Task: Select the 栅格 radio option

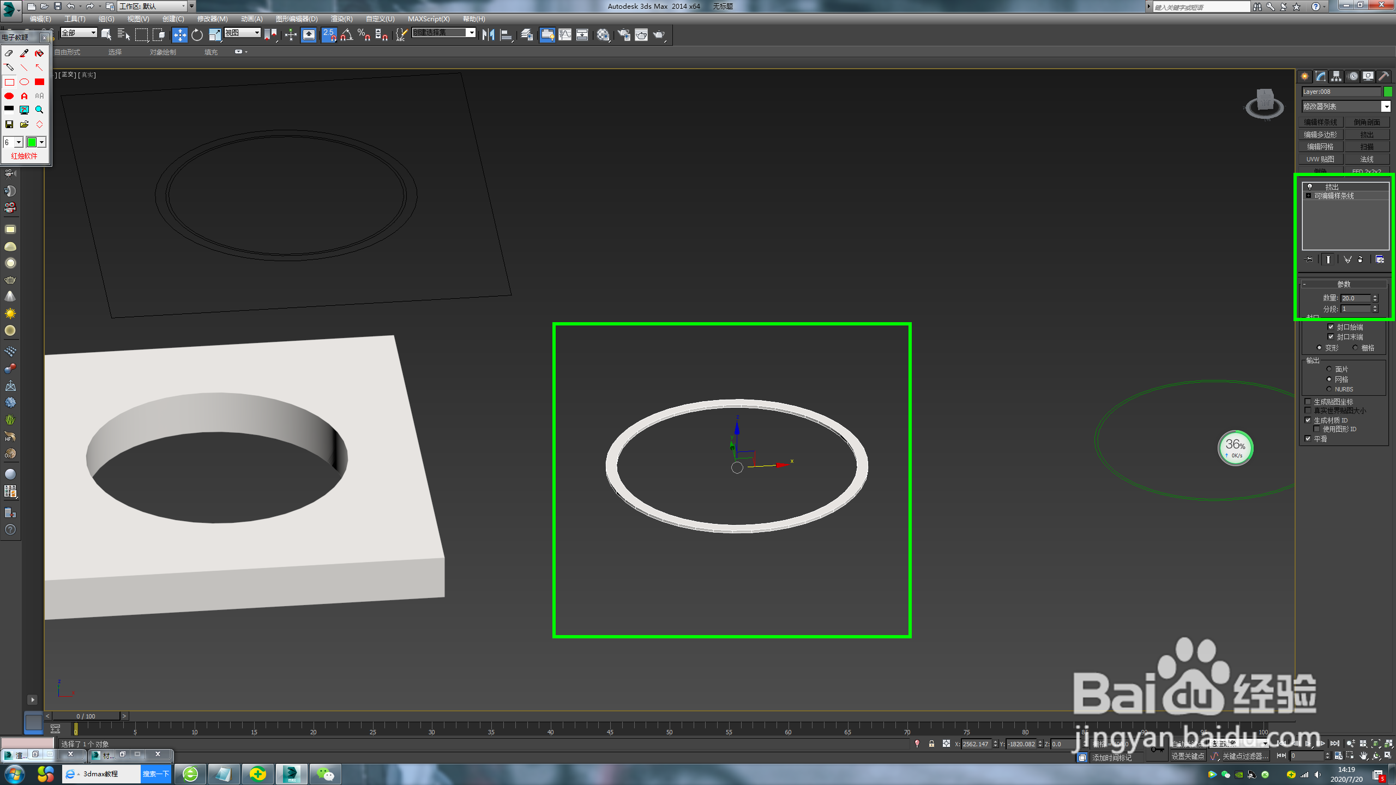Action: (1355, 348)
